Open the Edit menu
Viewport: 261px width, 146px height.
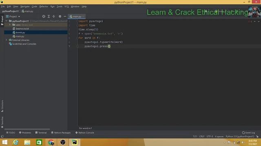[9, 6]
